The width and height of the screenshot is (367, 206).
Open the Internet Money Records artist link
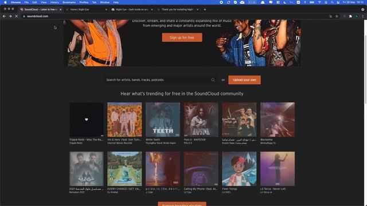pyautogui.click(x=120, y=143)
